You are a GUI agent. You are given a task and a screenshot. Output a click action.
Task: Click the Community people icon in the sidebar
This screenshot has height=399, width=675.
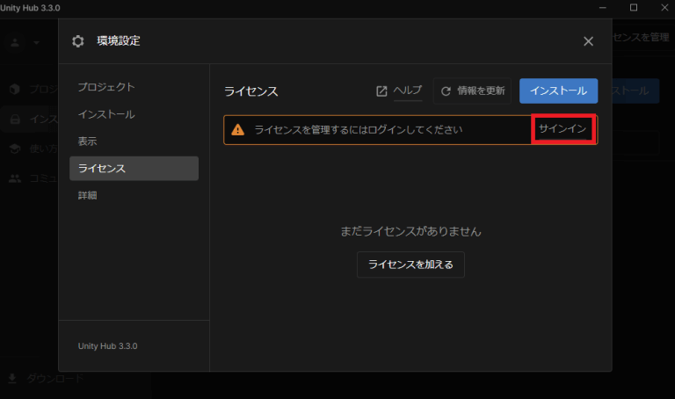(15, 178)
